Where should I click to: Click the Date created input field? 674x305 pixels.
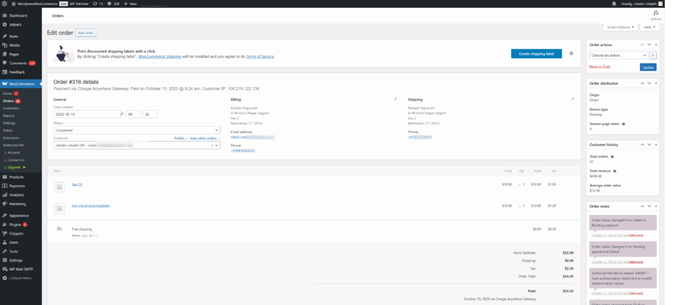(86, 114)
